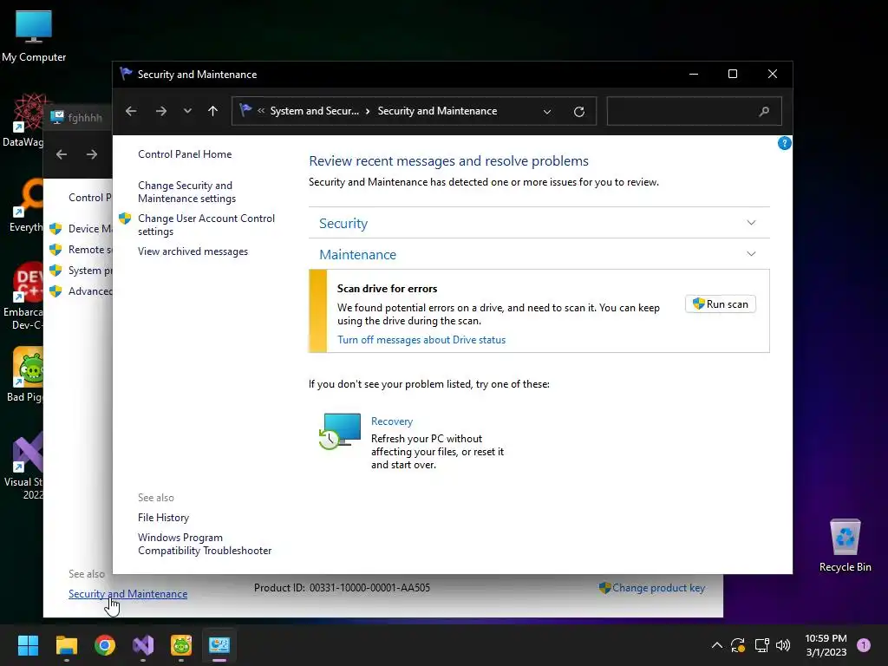
Task: Open Bad Piggies from taskbar
Action: point(181,645)
